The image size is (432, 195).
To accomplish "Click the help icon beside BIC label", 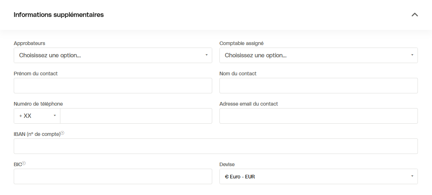I will tap(24, 163).
